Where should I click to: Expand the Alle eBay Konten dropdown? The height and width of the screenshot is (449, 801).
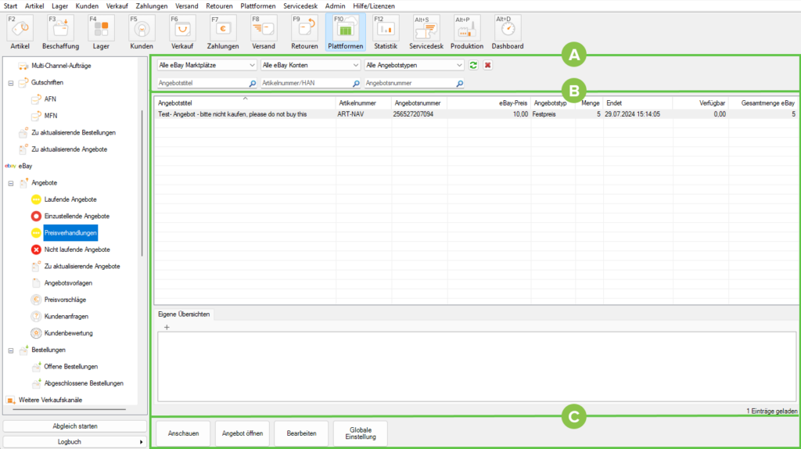coord(310,65)
